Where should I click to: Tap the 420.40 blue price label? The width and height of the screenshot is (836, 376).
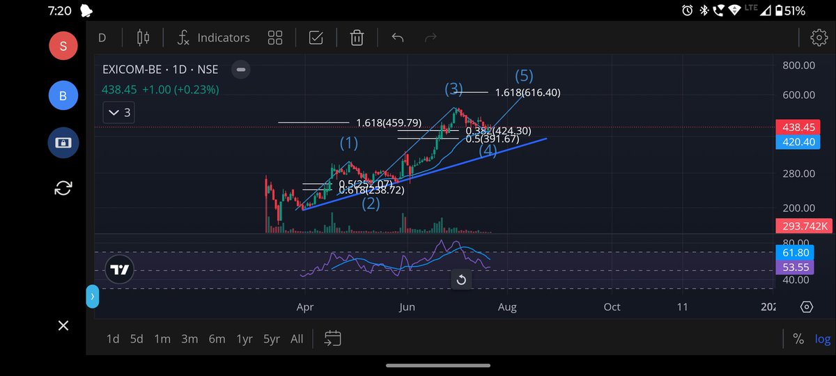pos(798,141)
